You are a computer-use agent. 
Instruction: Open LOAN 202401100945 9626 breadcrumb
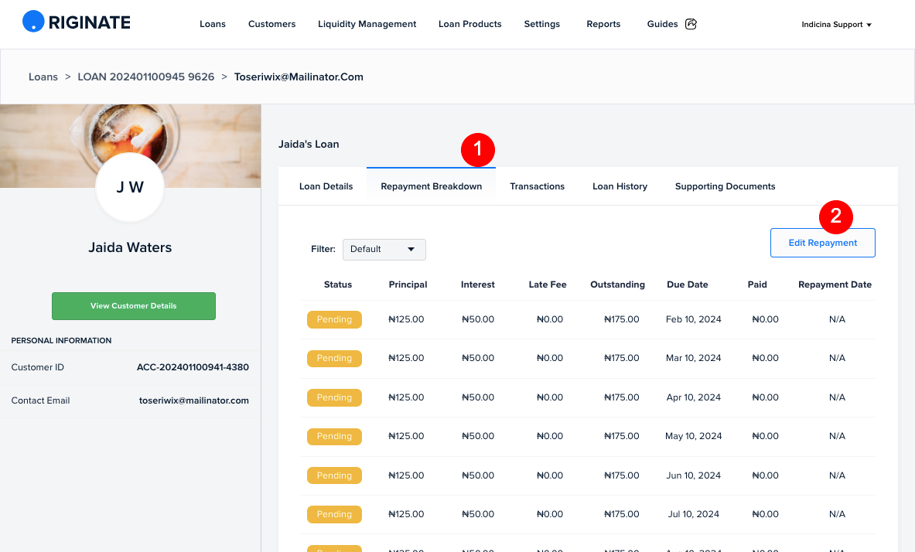click(x=146, y=77)
